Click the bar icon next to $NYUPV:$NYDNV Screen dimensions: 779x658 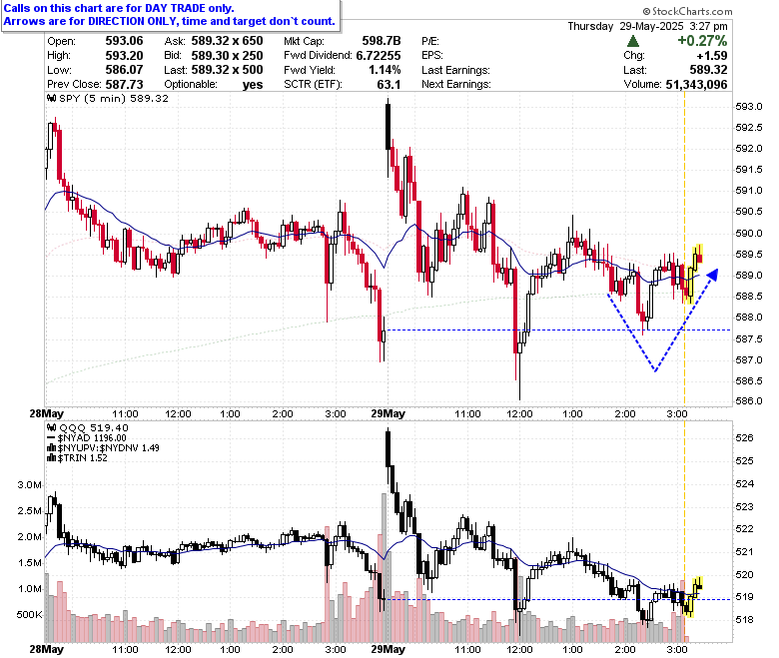point(51,448)
